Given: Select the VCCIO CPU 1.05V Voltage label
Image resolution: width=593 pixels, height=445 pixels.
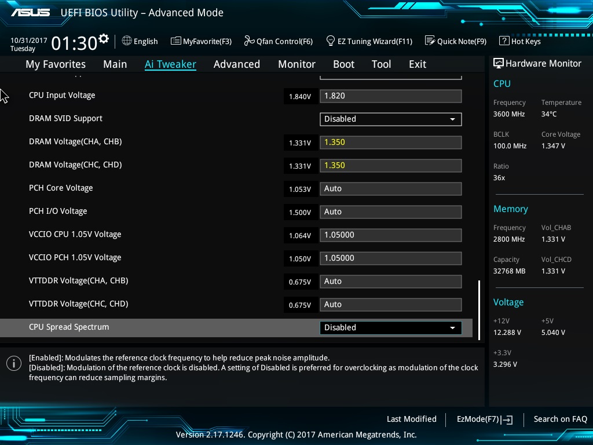Looking at the screenshot, I should click(75, 234).
